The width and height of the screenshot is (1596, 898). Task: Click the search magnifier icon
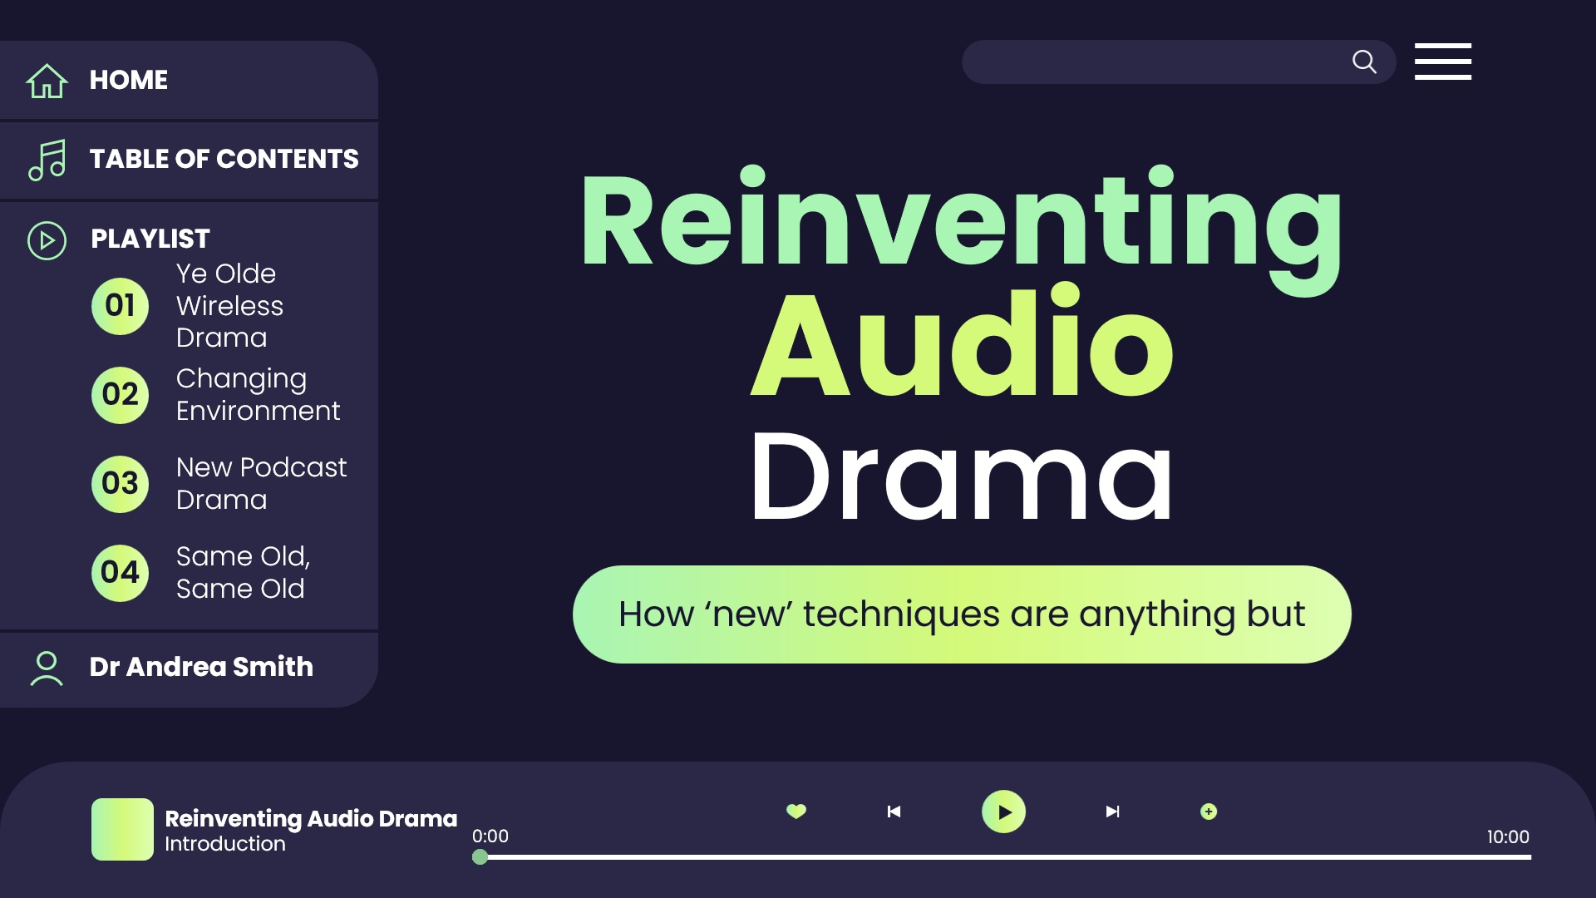click(1364, 62)
